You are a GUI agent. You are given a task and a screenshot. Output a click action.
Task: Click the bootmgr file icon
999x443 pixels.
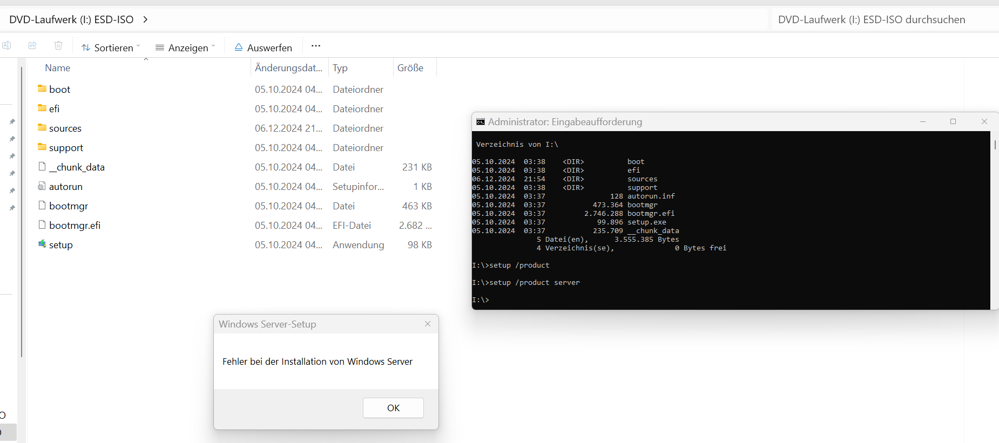(x=42, y=205)
